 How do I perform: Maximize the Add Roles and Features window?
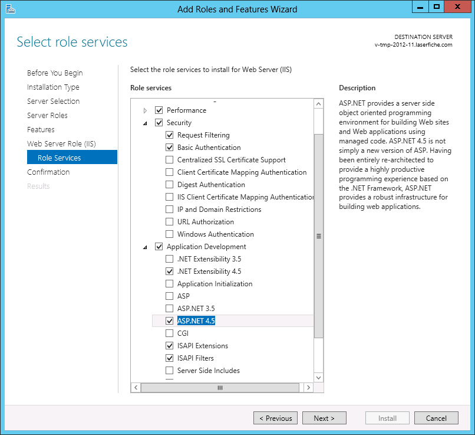[437, 7]
